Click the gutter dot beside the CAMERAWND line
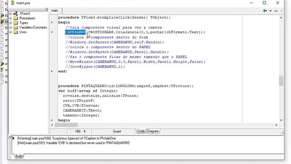The height and width of the screenshot is (164, 291). [x=52, y=32]
